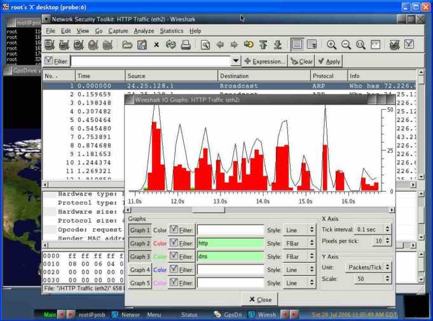
Task: Click the Zoom out magnifier icon
Action: [346, 45]
